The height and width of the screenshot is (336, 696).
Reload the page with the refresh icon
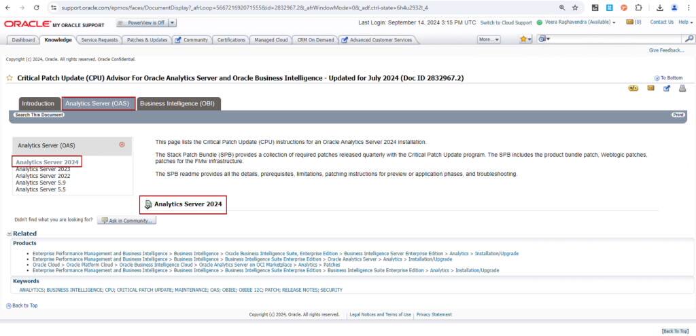point(37,7)
